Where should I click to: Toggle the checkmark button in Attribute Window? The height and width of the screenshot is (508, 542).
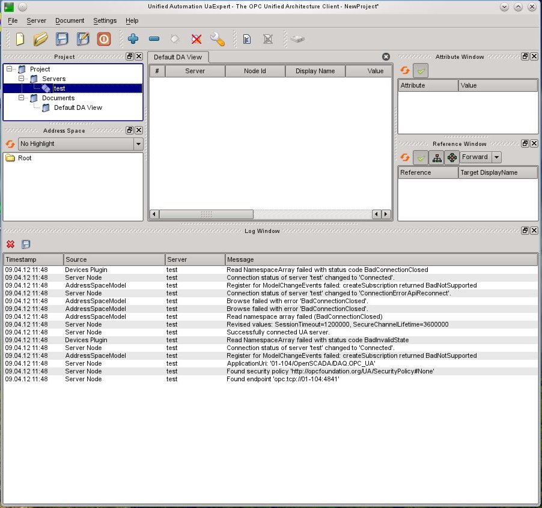[x=421, y=71]
